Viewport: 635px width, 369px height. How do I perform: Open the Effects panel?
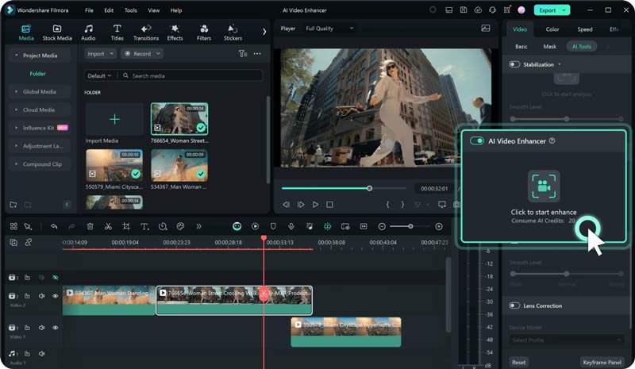pyautogui.click(x=175, y=33)
